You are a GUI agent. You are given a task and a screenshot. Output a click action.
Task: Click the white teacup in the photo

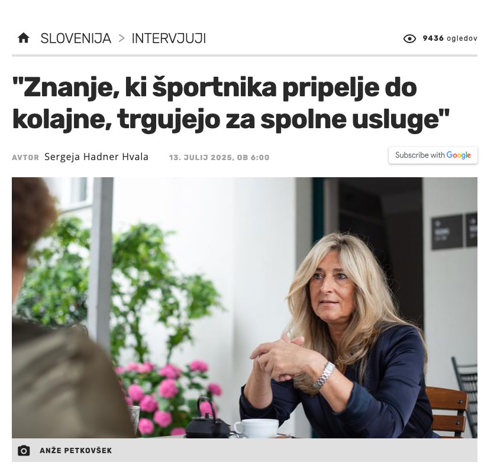click(256, 428)
